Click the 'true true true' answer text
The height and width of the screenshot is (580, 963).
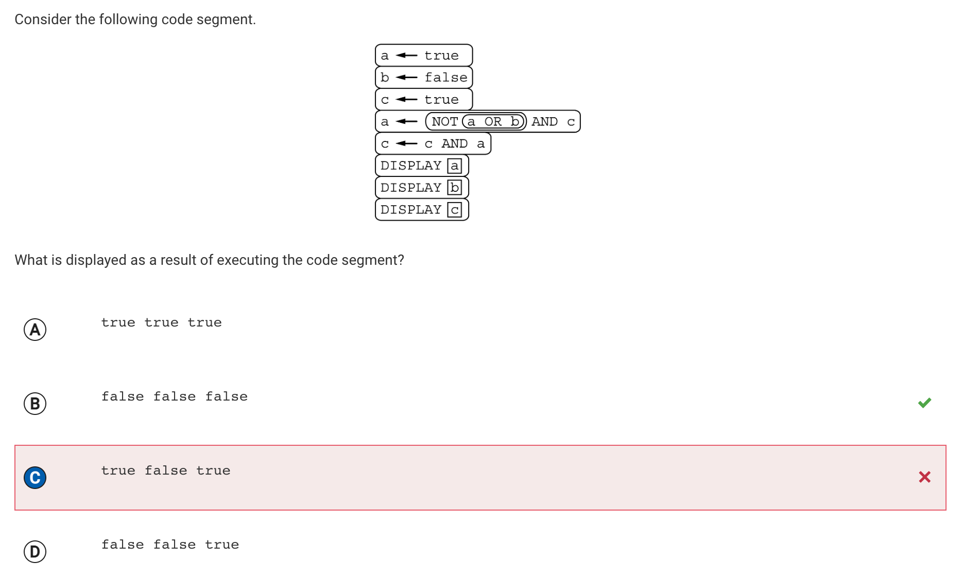click(x=161, y=322)
